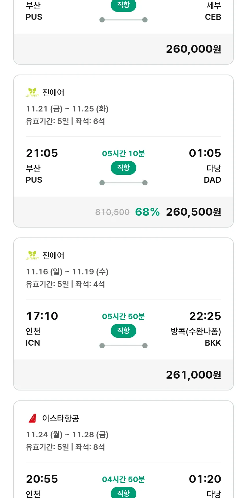The image size is (247, 498).
Task: Click the Eastar Jet airline logo
Action: pos(32,419)
